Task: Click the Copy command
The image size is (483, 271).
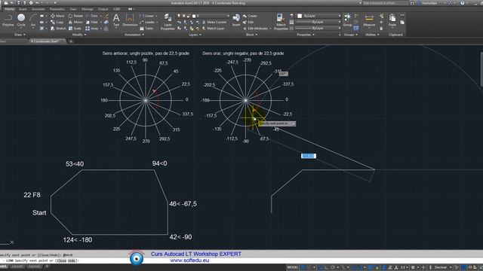Action: tap(57, 22)
